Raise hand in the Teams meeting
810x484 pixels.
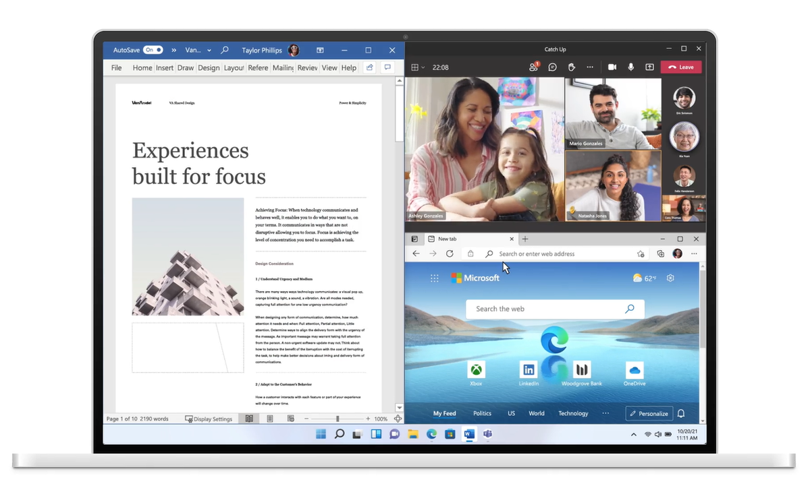(571, 67)
